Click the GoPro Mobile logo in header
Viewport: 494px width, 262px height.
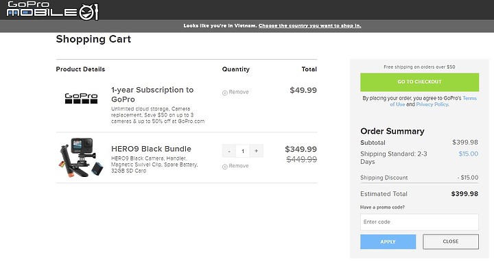coord(52,10)
